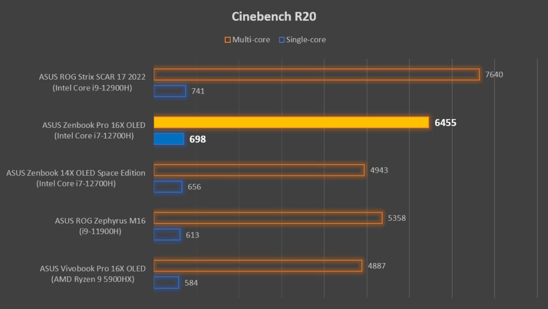
Task: Click the Multi-core legend label text
Action: [251, 40]
